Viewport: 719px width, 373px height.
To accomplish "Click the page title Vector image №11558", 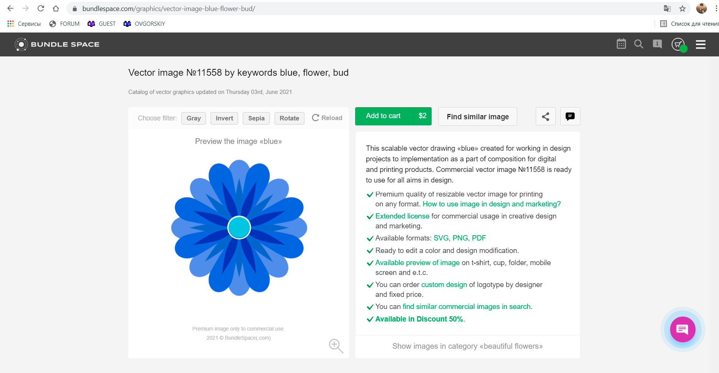I will point(239,73).
